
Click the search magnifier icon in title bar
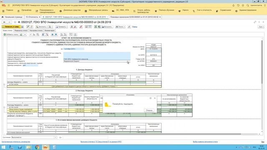click(248, 5)
